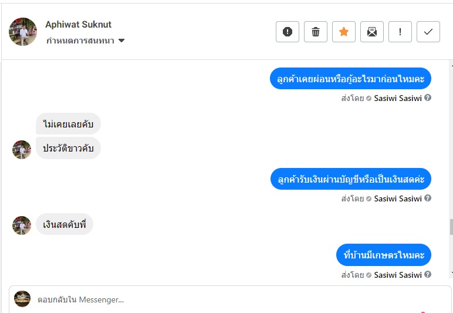Click help icon beside last Sasiwi Sasiwi
The image size is (453, 313).
pyautogui.click(x=428, y=275)
